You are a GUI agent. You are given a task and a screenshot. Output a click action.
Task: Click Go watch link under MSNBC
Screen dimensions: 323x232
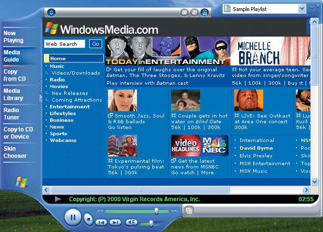pyautogui.click(x=183, y=173)
